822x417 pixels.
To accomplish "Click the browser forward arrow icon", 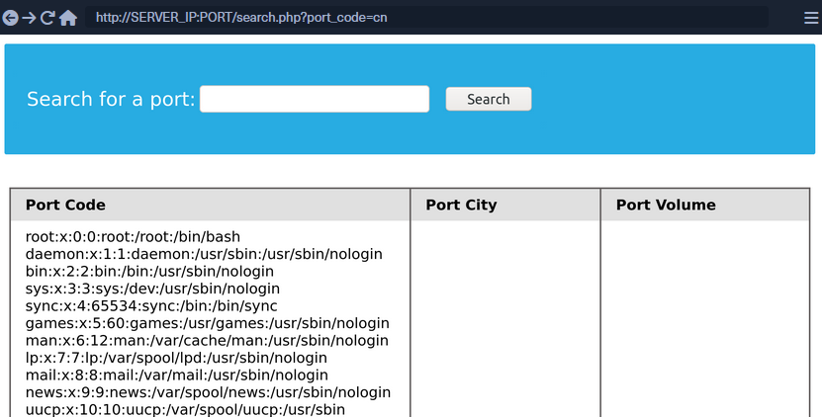I will point(29,18).
